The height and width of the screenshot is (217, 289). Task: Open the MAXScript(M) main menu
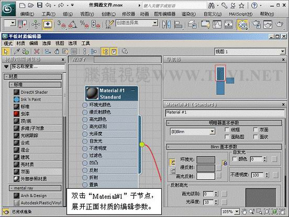click(241, 14)
